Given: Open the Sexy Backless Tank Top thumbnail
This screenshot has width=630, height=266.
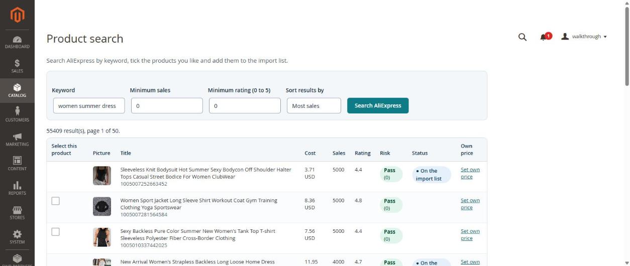Looking at the screenshot, I should point(102,237).
